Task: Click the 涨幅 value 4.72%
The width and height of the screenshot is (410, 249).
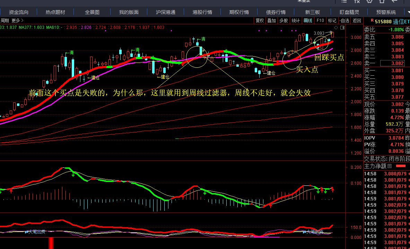Action: tap(397, 117)
